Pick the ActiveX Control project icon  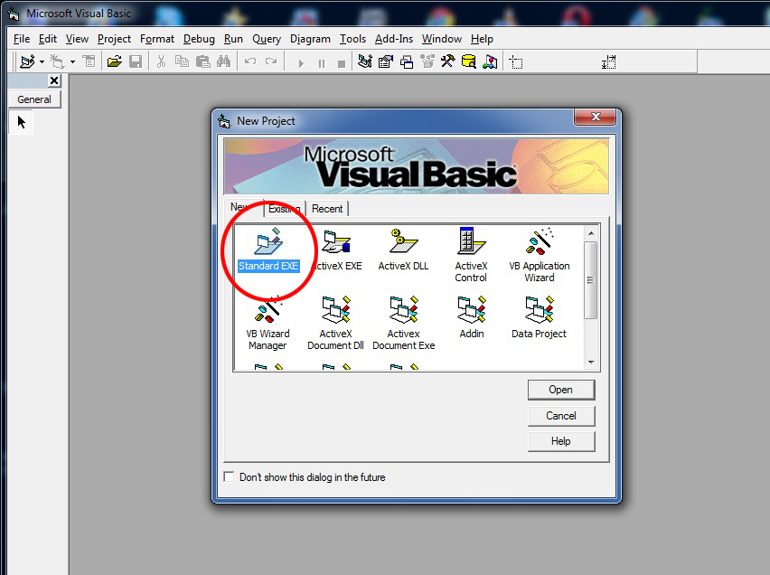point(471,240)
